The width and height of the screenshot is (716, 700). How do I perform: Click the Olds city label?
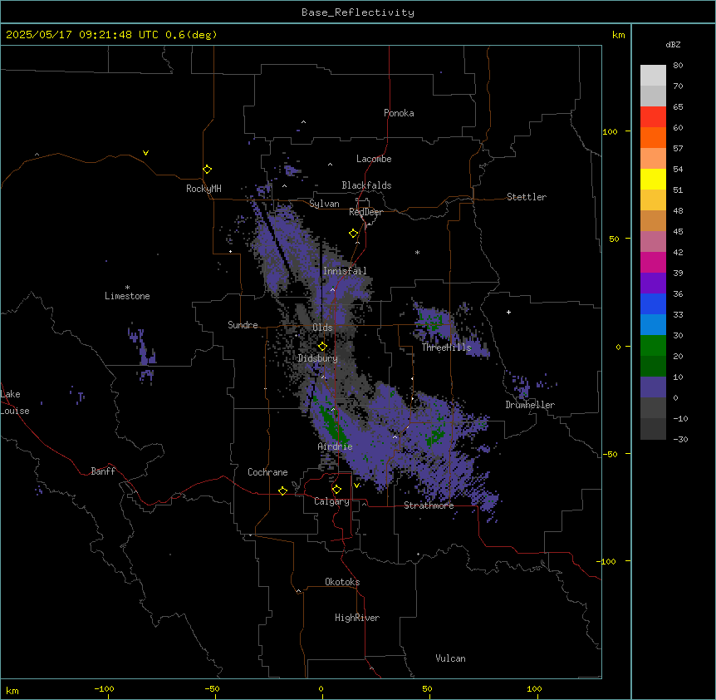click(322, 328)
